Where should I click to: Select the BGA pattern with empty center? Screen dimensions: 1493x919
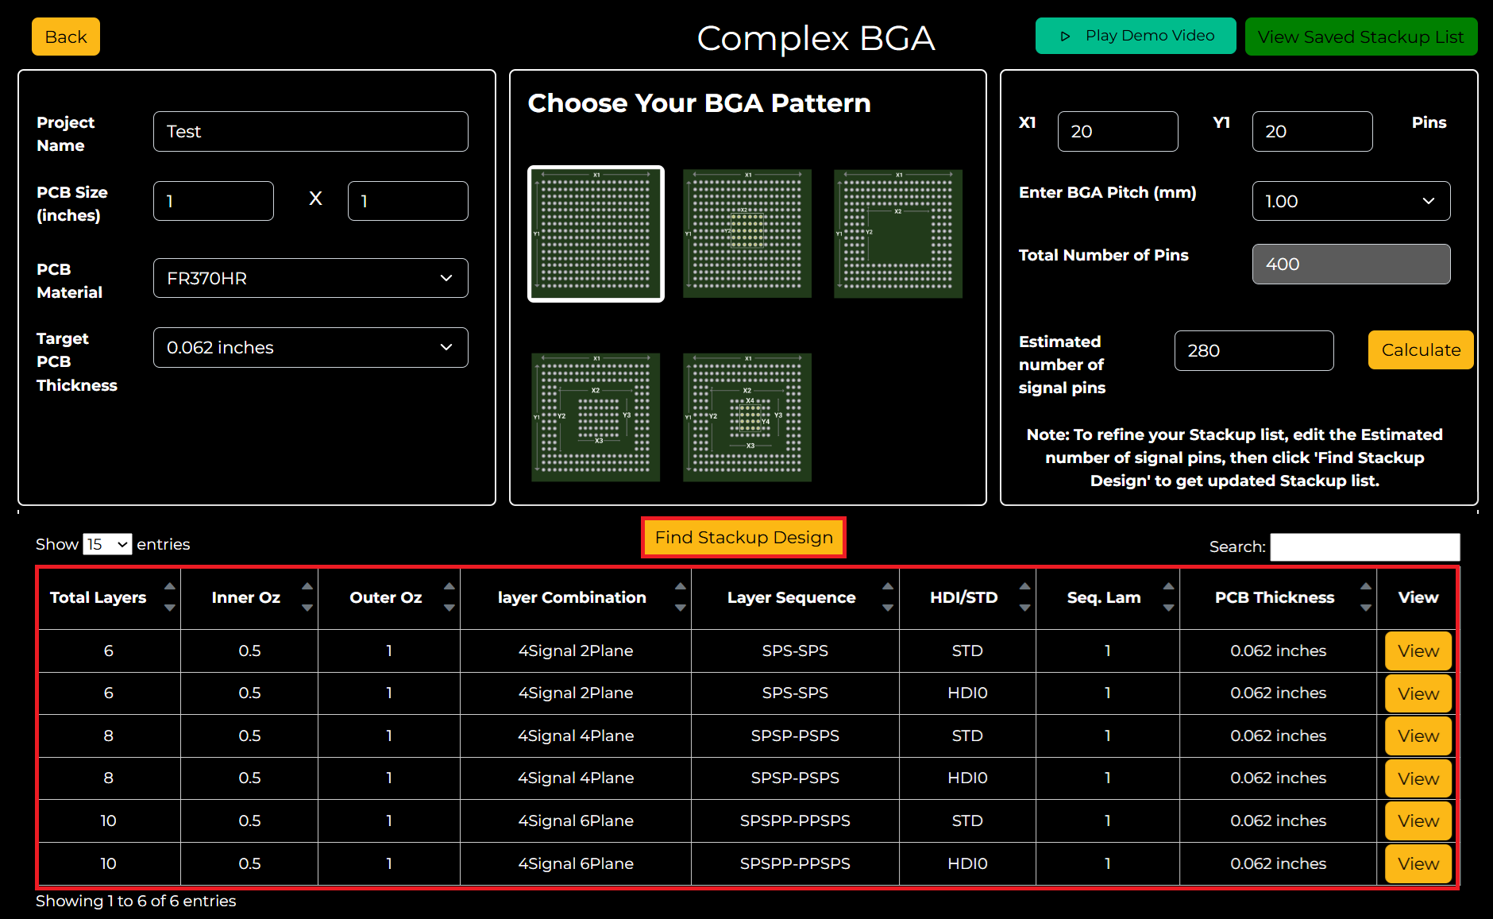(898, 234)
